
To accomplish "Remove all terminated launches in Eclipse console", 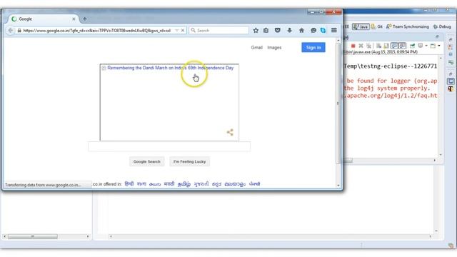I will pyautogui.click(x=368, y=46).
